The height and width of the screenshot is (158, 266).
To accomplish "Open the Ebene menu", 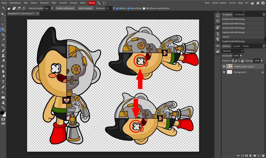I will click(x=34, y=3).
